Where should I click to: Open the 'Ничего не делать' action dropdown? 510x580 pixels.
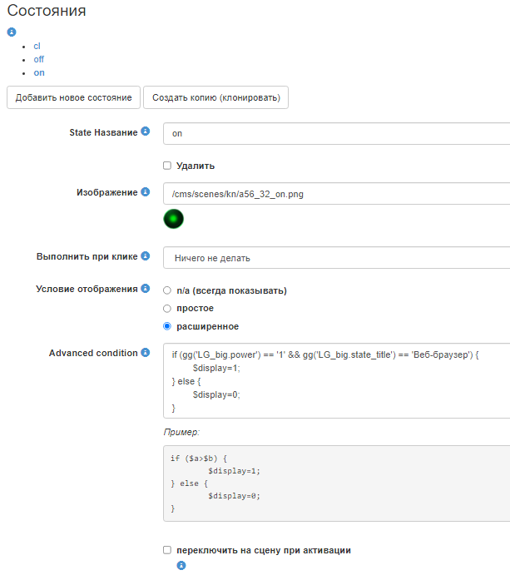[336, 258]
